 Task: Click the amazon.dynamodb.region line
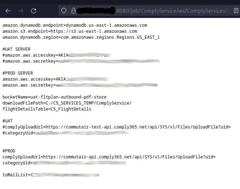point(81,37)
